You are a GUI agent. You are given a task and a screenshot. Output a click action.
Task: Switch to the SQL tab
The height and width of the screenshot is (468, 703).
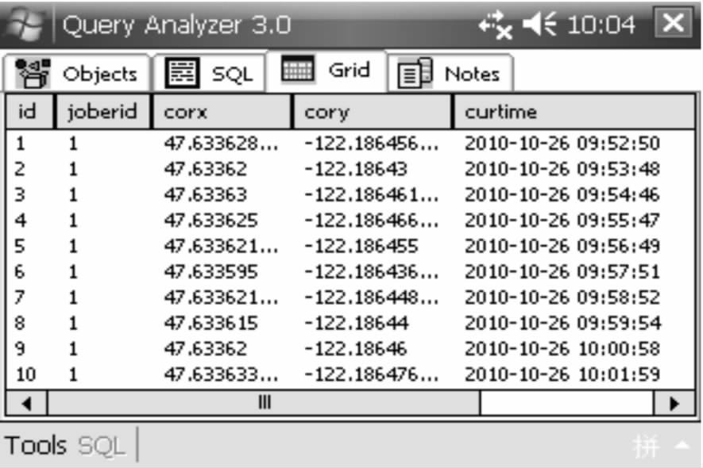coord(210,74)
